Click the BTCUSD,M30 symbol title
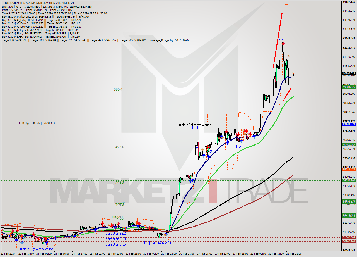The height and width of the screenshot is (257, 357). coord(13,3)
